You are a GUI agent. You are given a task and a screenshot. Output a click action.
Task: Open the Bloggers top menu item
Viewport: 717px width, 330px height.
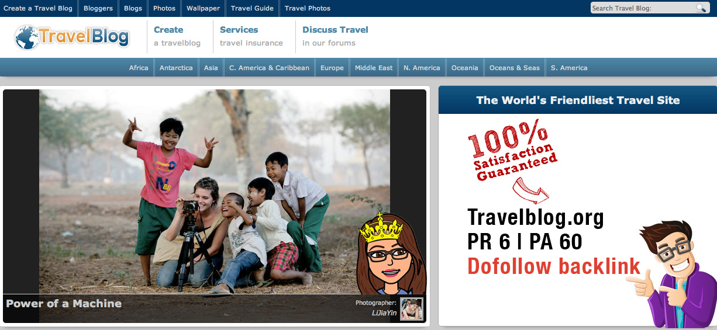98,8
